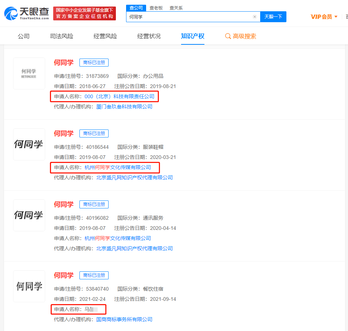Click registration number 40186544
The width and height of the screenshot is (348, 331).
click(x=97, y=147)
